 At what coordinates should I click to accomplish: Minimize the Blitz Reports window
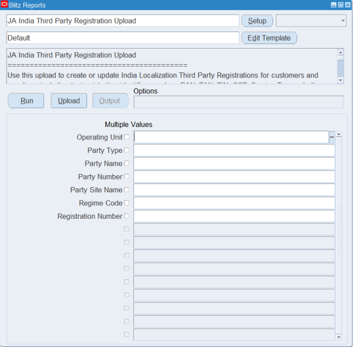click(334, 5)
